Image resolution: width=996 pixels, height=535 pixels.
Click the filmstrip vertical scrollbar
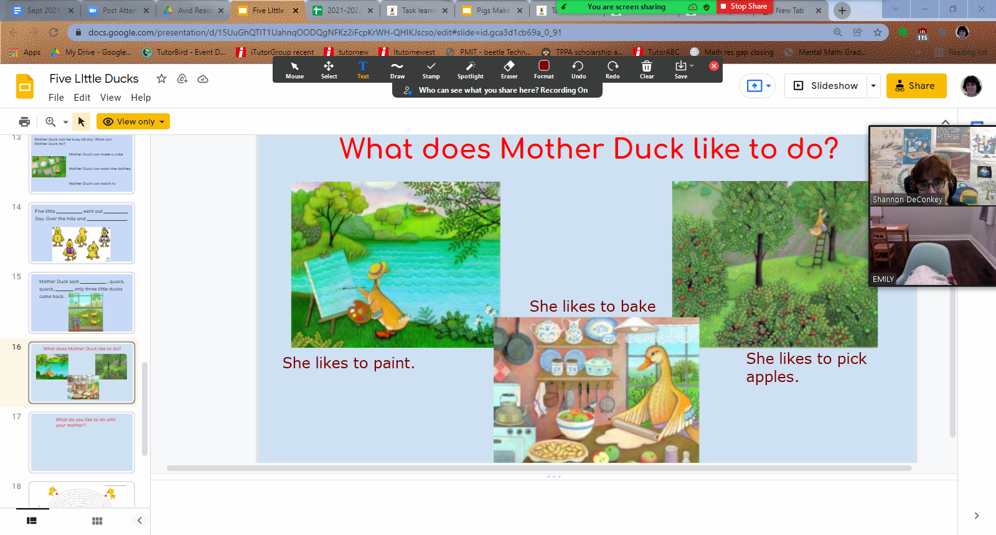click(144, 408)
